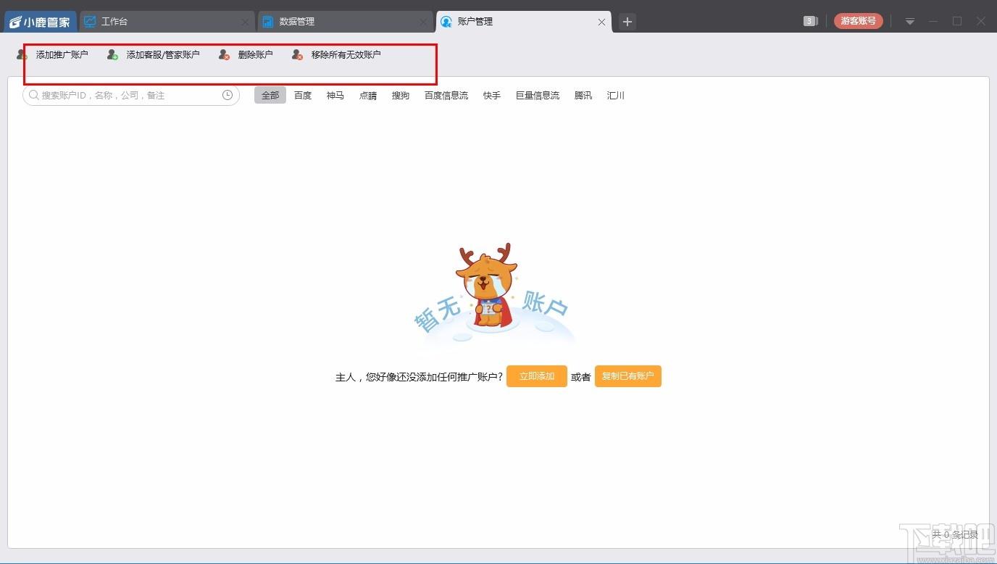Maximize the application window
997x564 pixels.
(x=957, y=22)
